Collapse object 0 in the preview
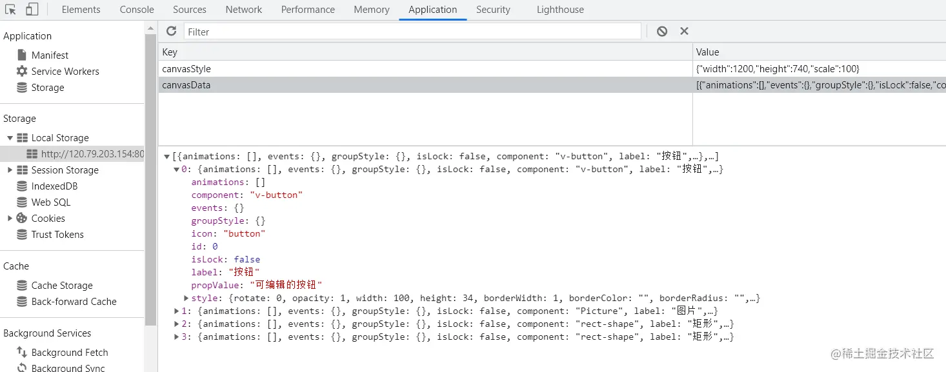The height and width of the screenshot is (372, 946). 177,170
